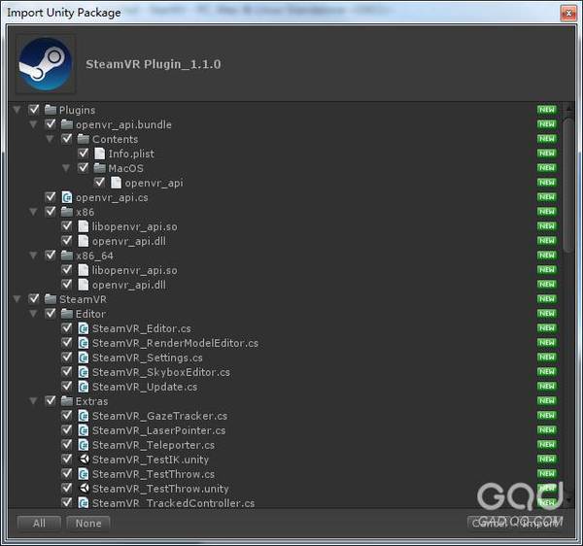Collapse the x86 folder

coord(33,212)
